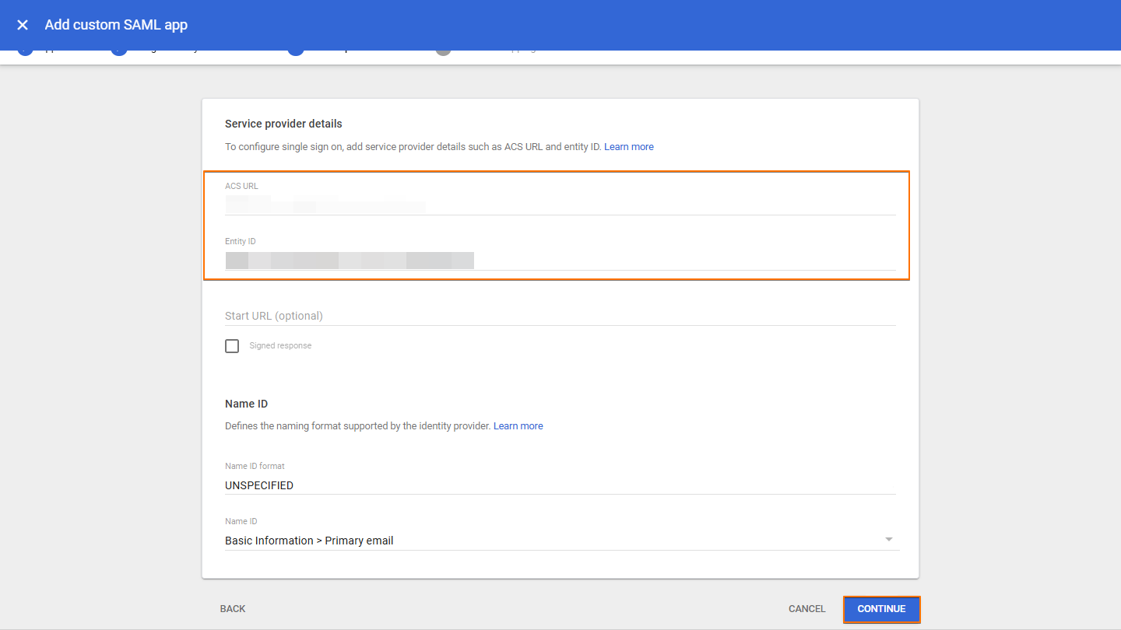Click the Name ID dropdown arrow
The image size is (1121, 630).
tap(888, 537)
